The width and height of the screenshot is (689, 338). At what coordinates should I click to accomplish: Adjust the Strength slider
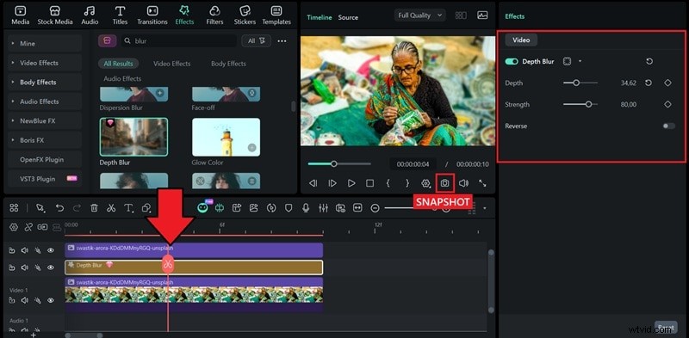point(580,104)
